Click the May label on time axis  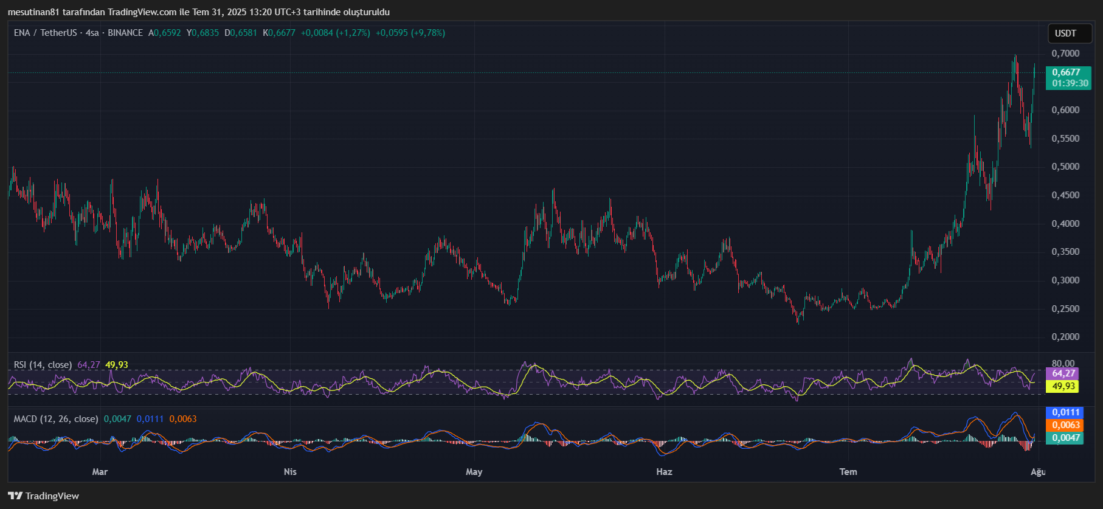tap(474, 472)
